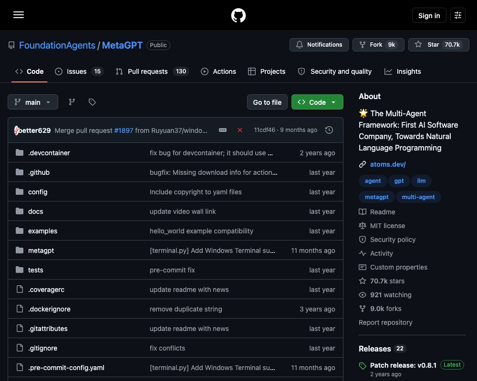Open the config folder
Screen dimensions: 477x381
coord(38,192)
